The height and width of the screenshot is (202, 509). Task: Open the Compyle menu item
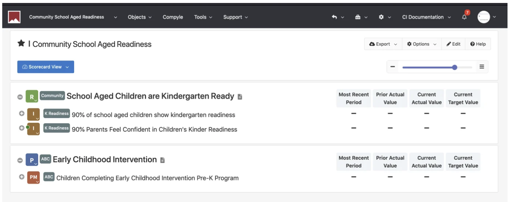click(173, 17)
